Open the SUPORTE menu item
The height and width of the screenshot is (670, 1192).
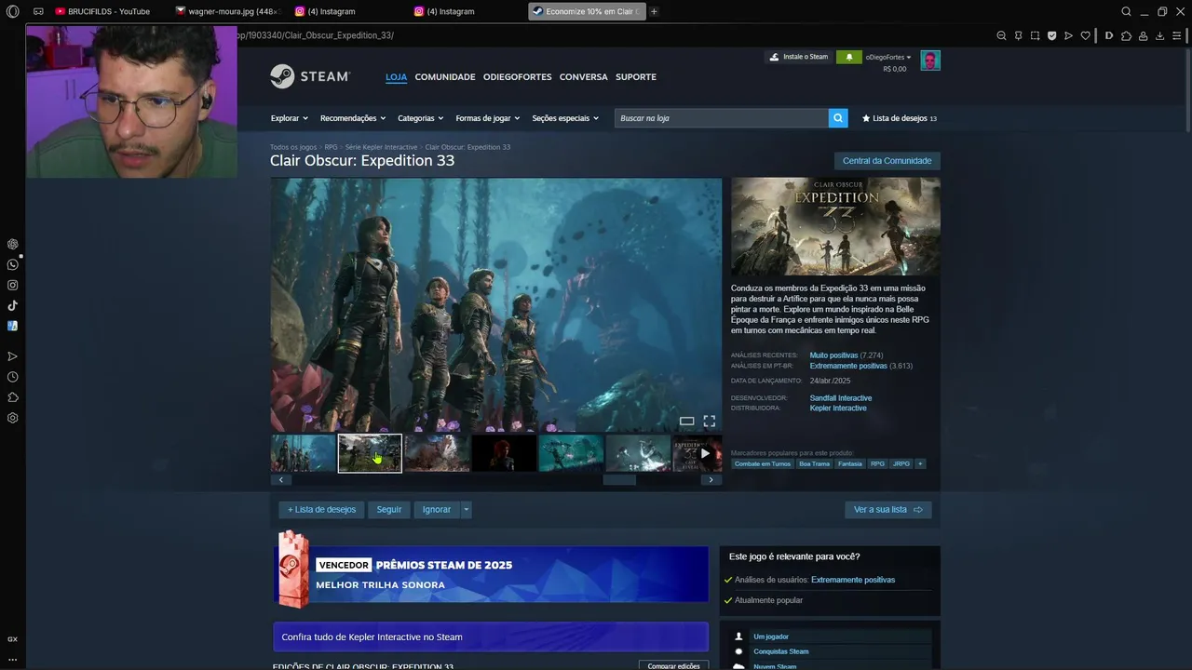click(x=636, y=76)
